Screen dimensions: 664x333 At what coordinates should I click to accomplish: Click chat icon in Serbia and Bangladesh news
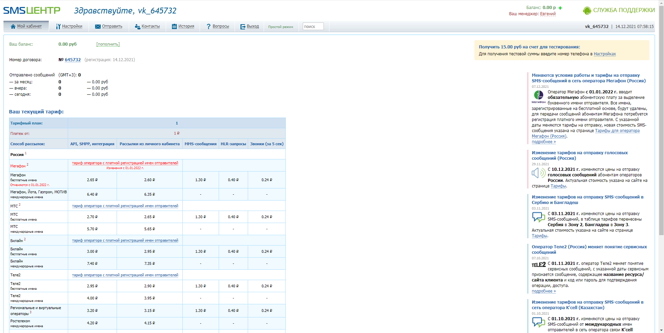tap(538, 217)
